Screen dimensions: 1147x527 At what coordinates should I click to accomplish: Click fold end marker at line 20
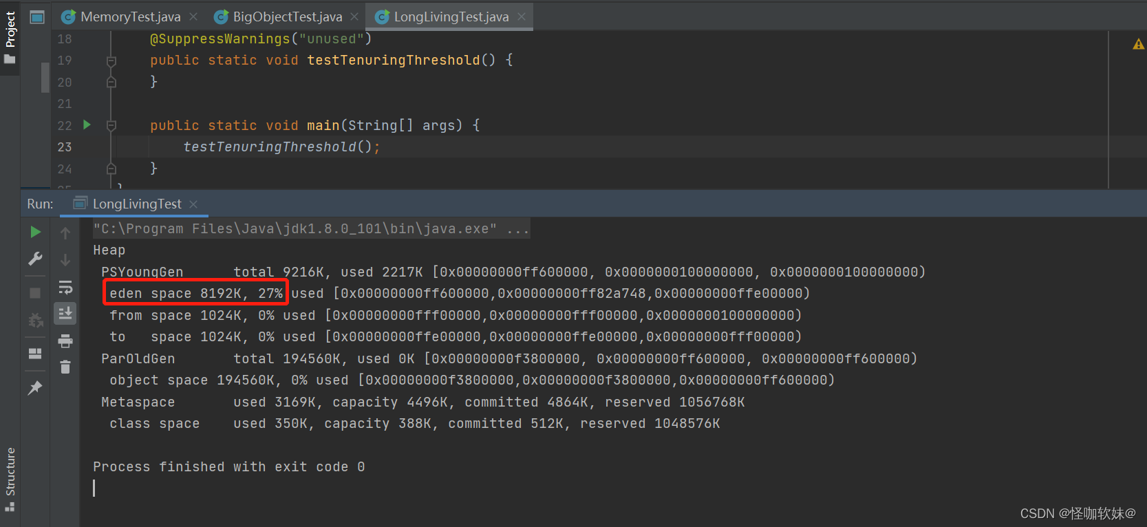(111, 83)
